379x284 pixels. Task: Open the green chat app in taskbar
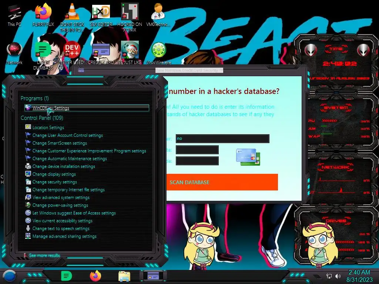click(66, 276)
